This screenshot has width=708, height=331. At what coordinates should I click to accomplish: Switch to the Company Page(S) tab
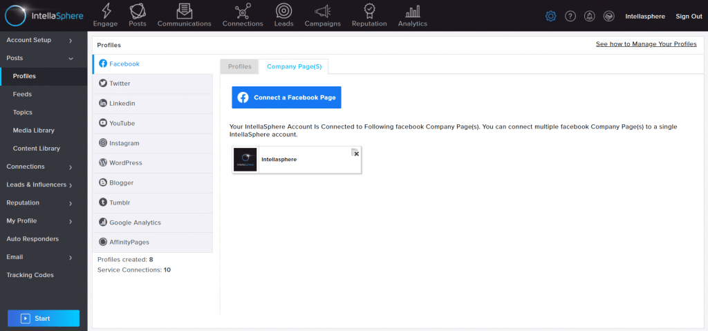point(294,66)
